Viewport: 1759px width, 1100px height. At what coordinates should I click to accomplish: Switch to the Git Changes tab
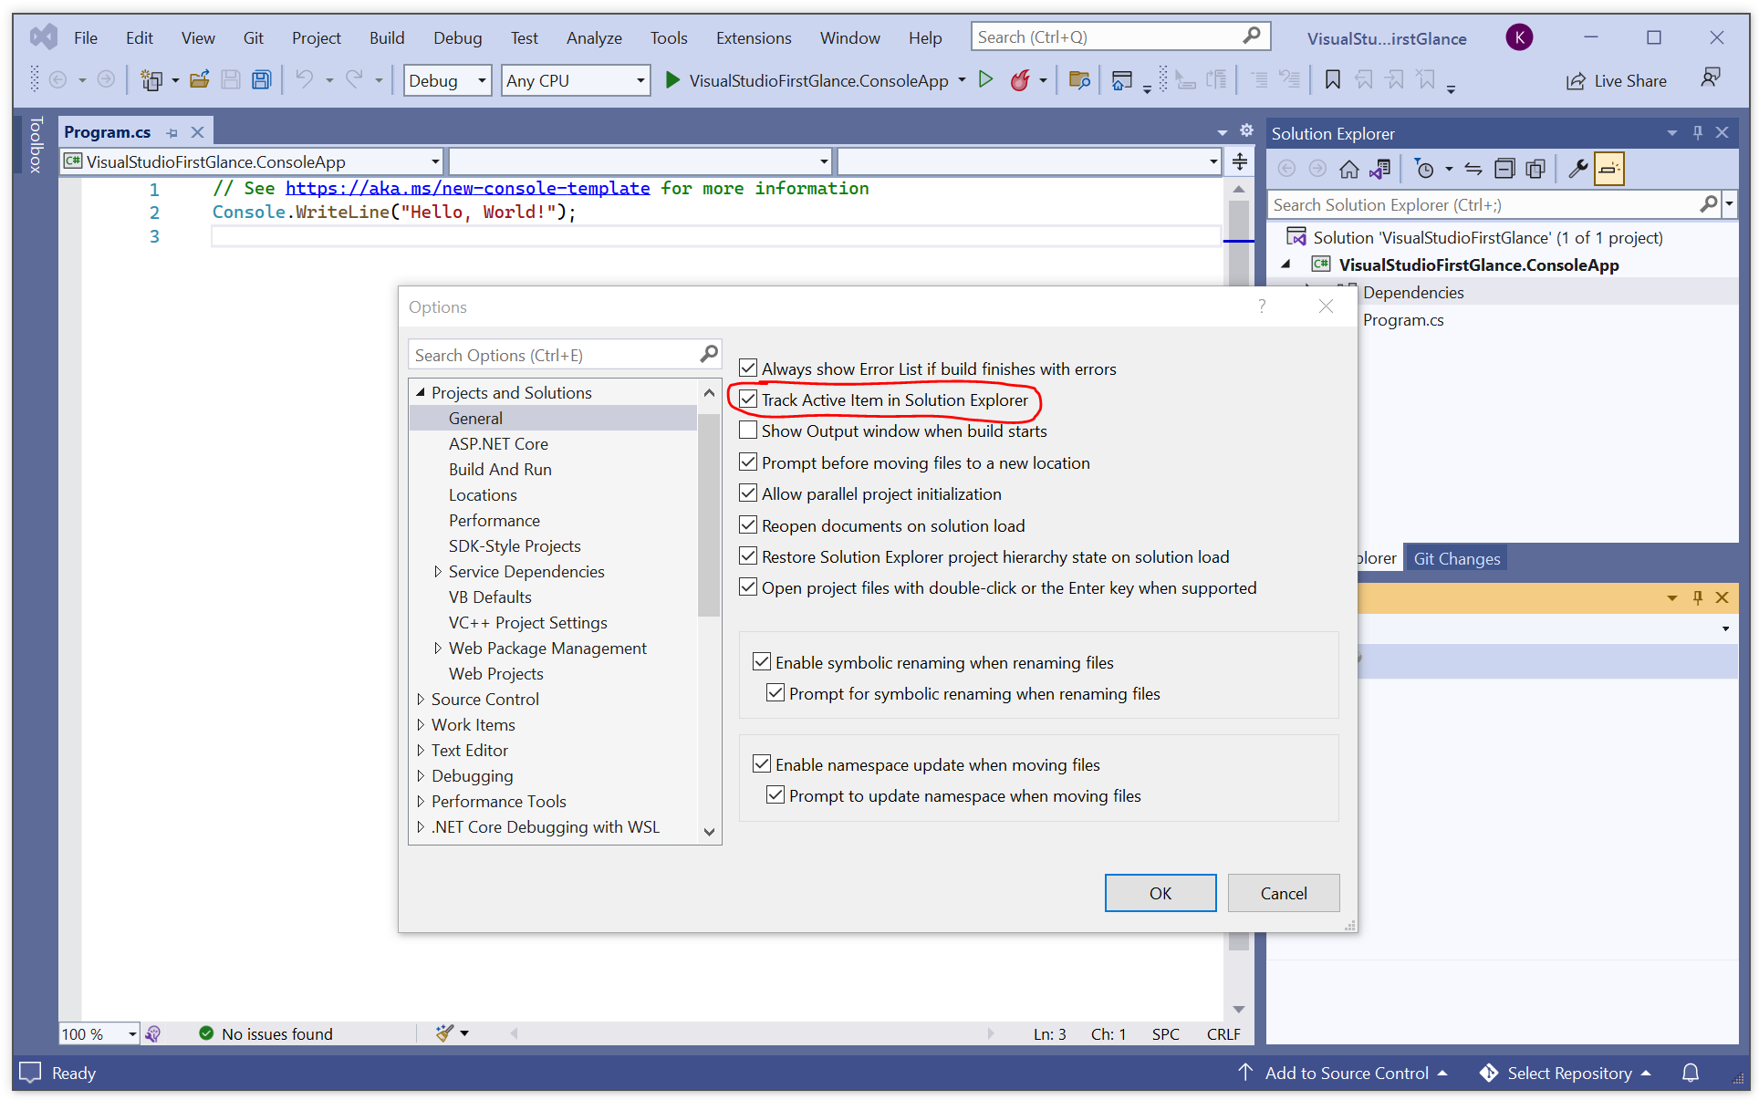click(x=1455, y=557)
